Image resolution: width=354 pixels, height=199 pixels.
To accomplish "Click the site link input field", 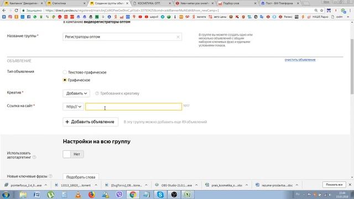I will click(134, 107).
